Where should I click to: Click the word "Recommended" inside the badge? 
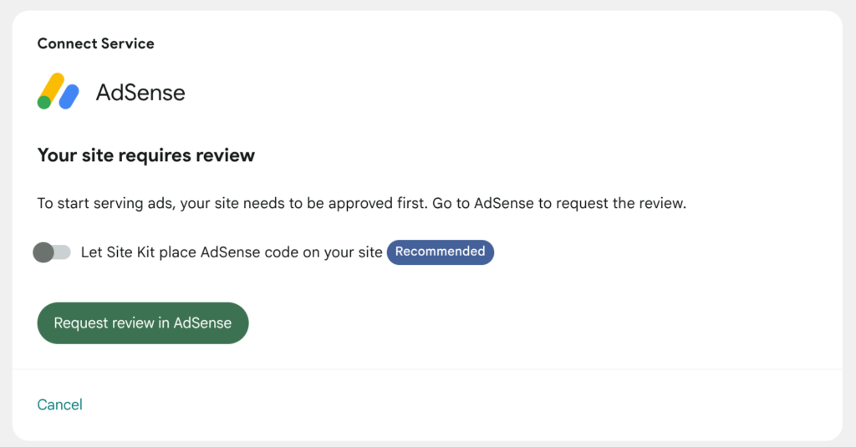(440, 251)
